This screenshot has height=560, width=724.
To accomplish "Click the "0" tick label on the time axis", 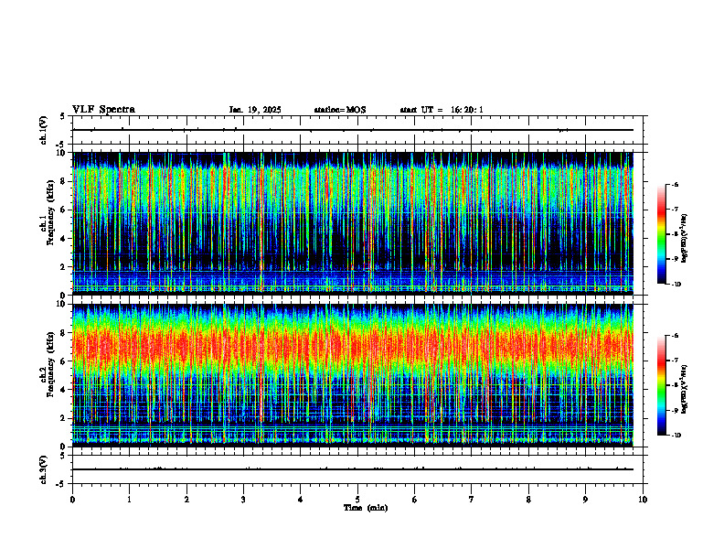I will pyautogui.click(x=72, y=500).
